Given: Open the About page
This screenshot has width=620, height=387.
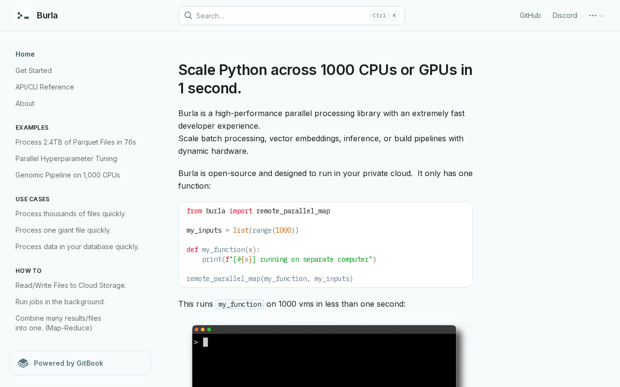Looking at the screenshot, I should tap(25, 104).
